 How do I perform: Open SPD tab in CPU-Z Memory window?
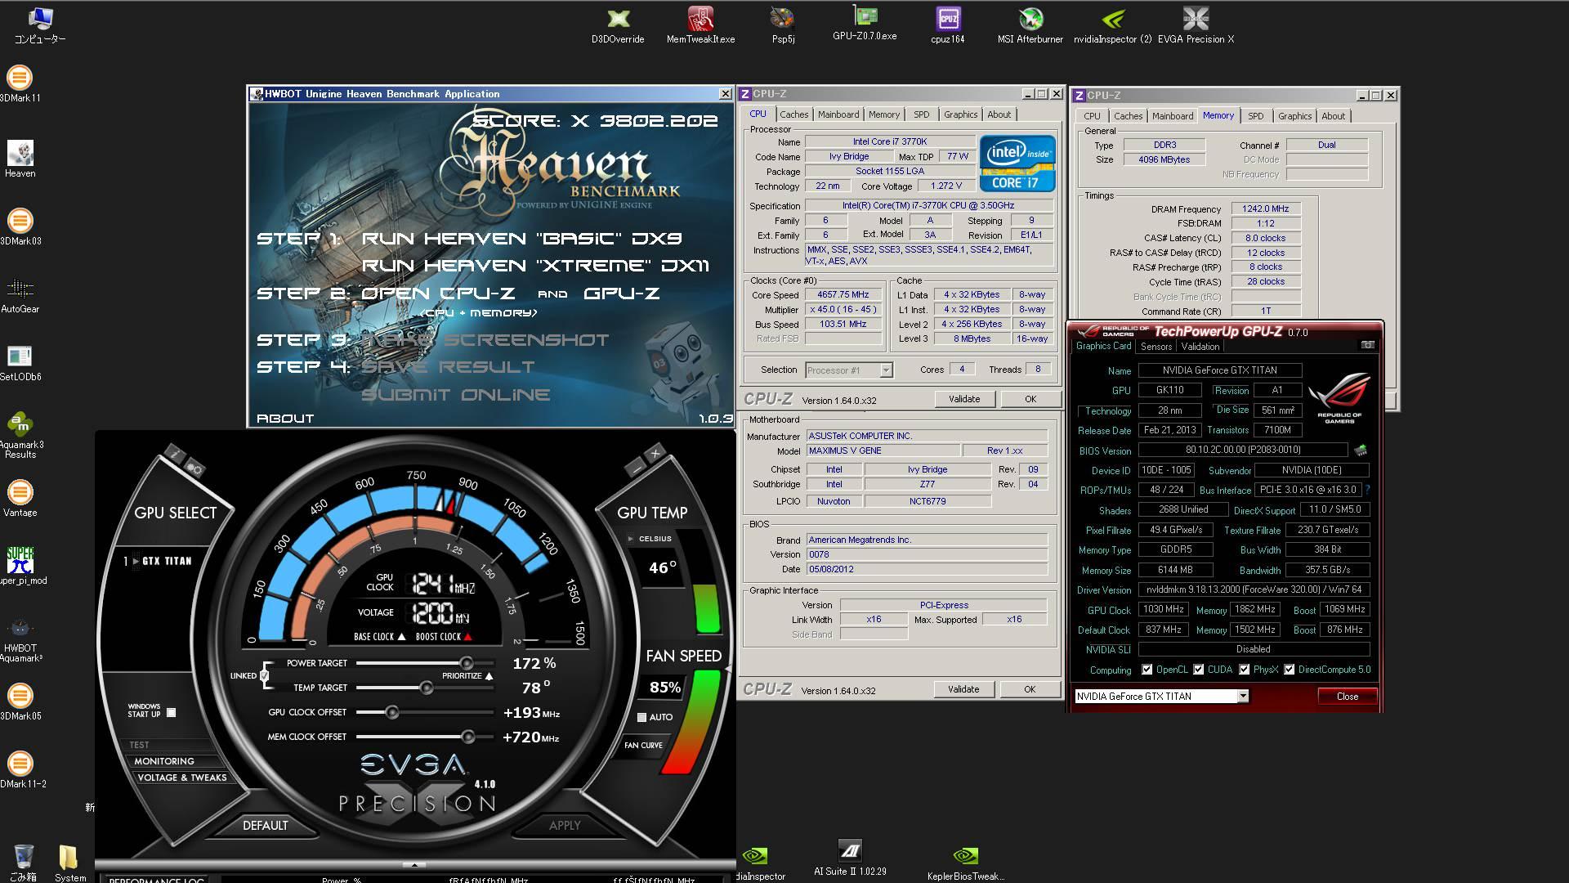click(1255, 116)
